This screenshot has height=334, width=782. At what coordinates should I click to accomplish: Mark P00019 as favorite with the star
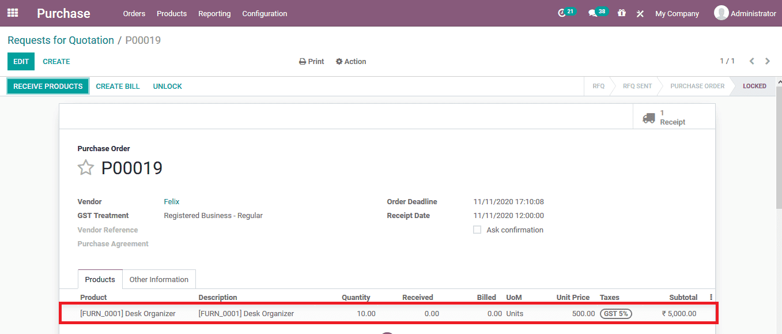pyautogui.click(x=86, y=168)
